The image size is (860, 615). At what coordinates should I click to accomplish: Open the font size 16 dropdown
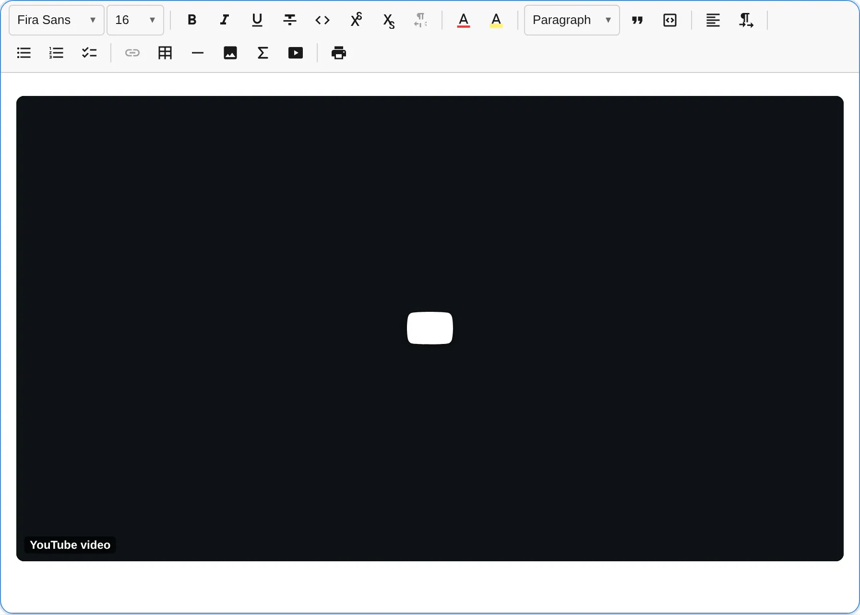[135, 20]
